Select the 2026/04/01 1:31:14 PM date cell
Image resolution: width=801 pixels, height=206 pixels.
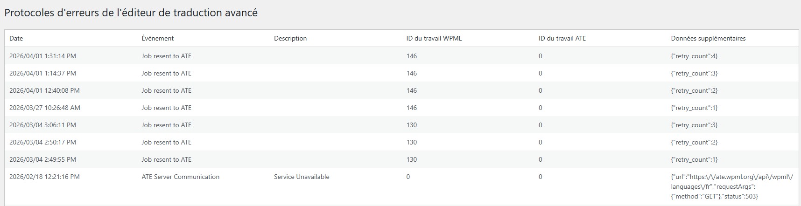[42, 56]
